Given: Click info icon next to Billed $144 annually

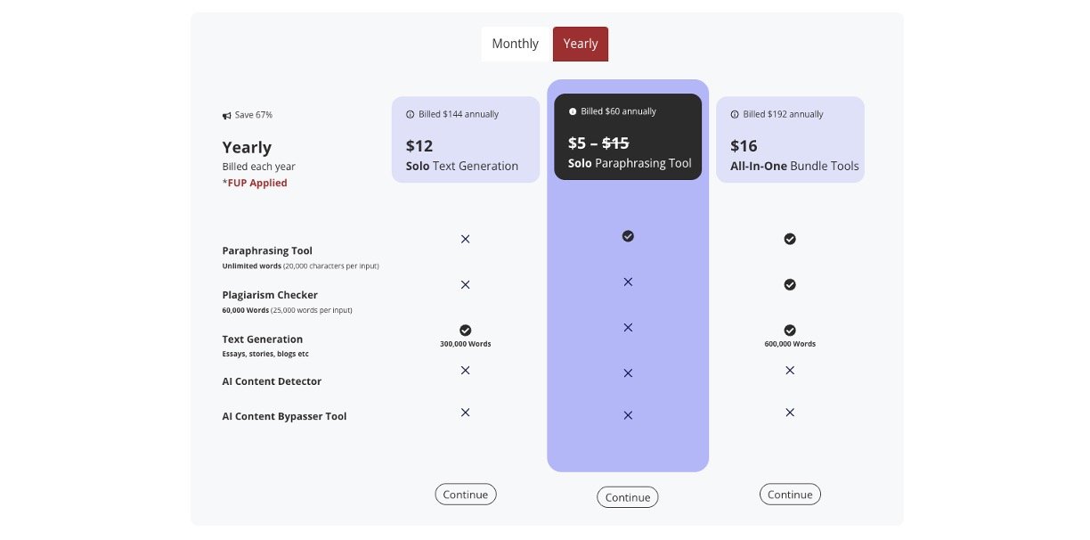Looking at the screenshot, I should pos(411,115).
